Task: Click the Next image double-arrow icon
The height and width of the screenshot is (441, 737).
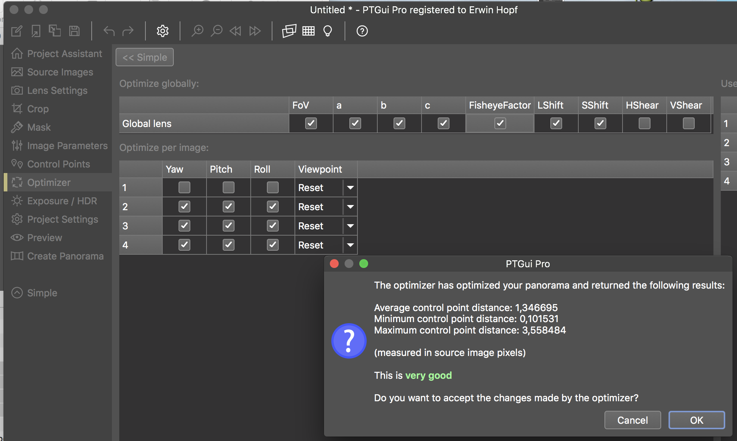Action: (255, 31)
